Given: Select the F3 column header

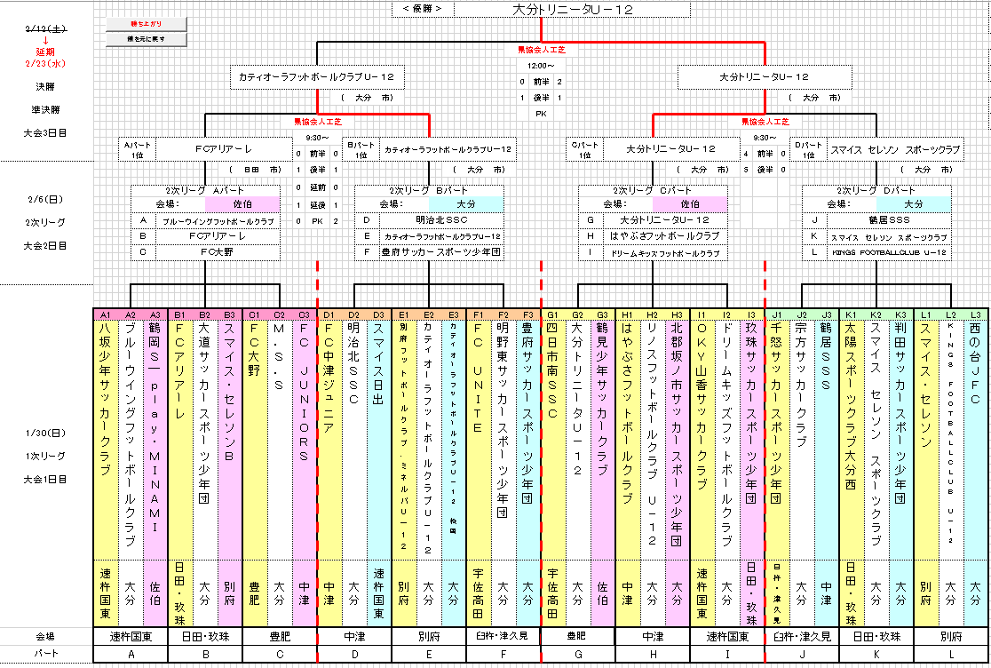Looking at the screenshot, I should click(528, 314).
